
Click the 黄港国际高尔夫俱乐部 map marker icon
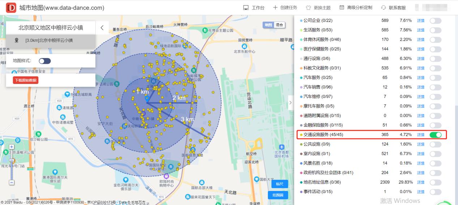click(55, 172)
